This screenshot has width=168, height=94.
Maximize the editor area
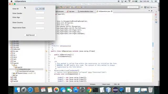point(152,11)
